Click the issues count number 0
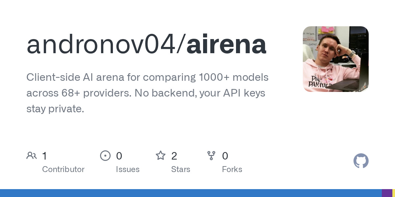Image resolution: width=395 pixels, height=197 pixels. [119, 156]
